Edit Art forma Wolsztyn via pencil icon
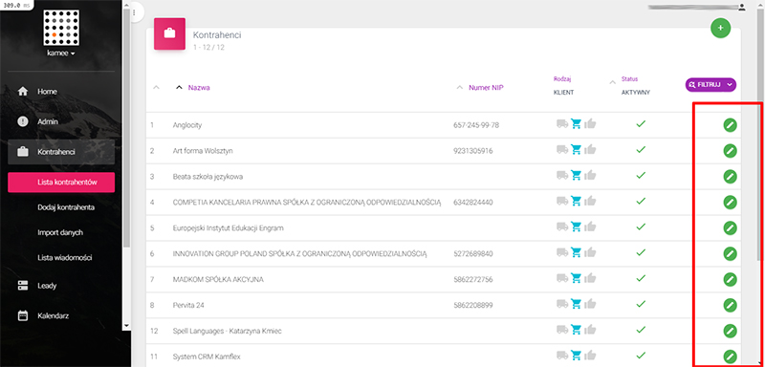This screenshot has height=367, width=765. pyautogui.click(x=730, y=151)
